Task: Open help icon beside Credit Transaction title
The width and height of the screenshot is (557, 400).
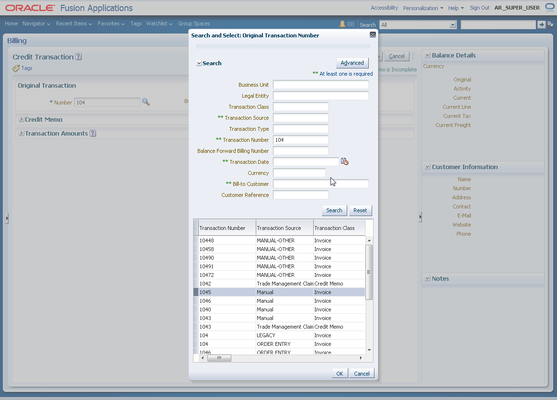Action: (79, 57)
